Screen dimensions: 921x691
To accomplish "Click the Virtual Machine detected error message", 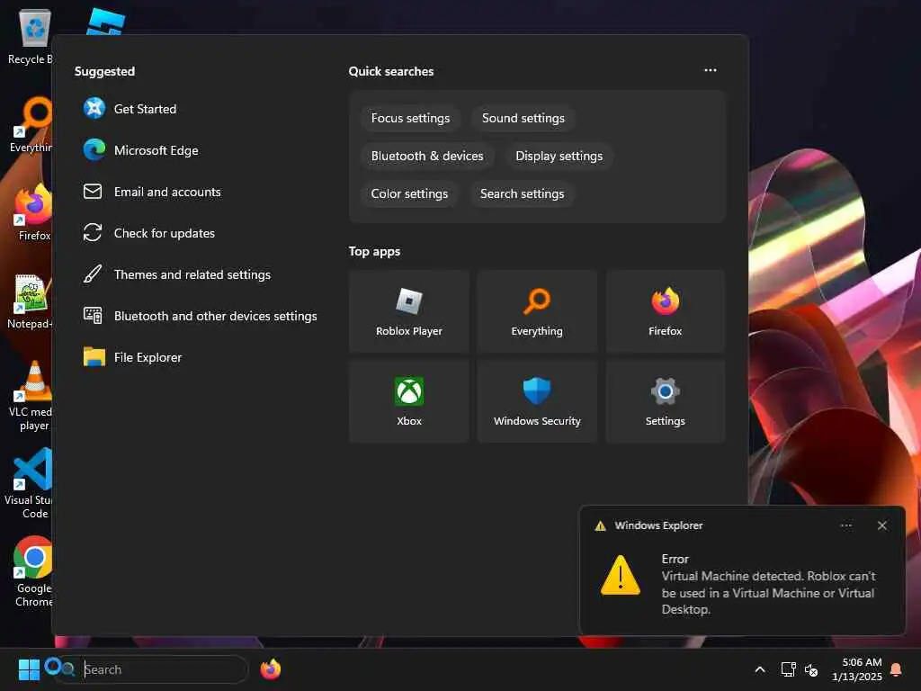I will point(768,592).
